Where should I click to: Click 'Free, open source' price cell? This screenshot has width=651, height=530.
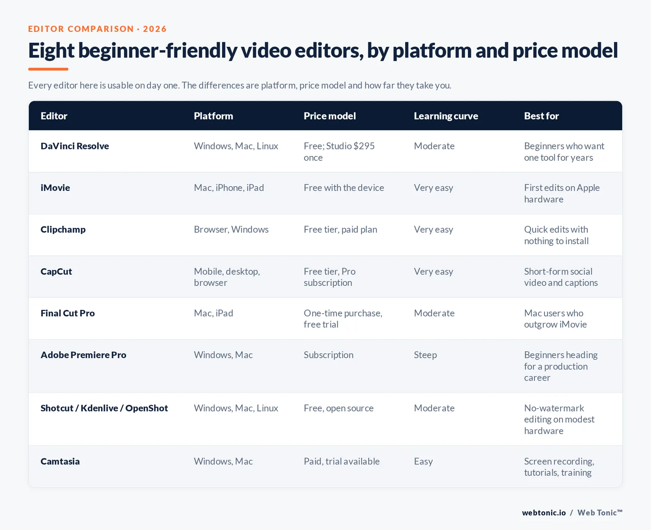pos(339,408)
